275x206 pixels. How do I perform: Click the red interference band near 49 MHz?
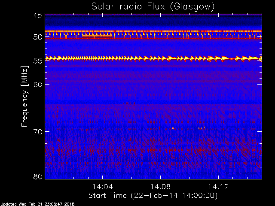tap(153, 31)
